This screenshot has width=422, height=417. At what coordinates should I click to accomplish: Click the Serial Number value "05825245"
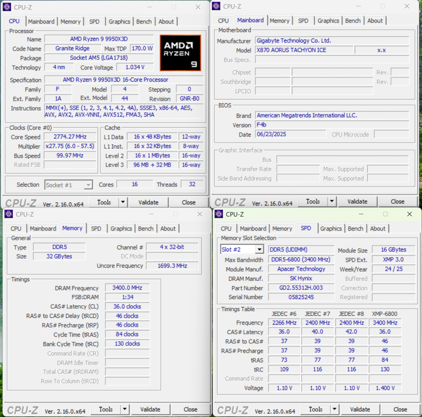301,297
